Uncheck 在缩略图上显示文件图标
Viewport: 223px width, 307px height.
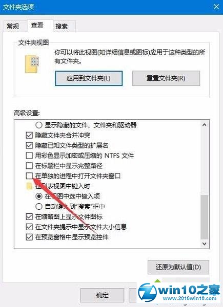pyautogui.click(x=29, y=216)
